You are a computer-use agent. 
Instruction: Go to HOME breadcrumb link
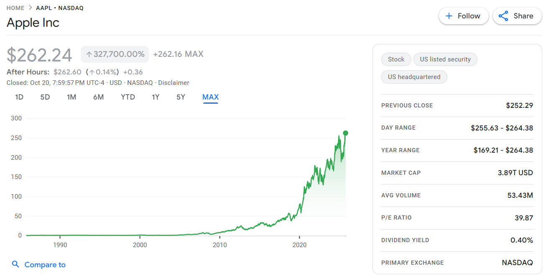point(15,8)
